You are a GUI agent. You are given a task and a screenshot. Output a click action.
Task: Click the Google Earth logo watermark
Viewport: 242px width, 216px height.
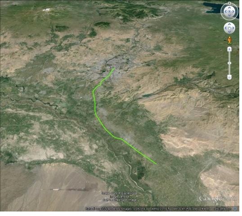[218, 198]
